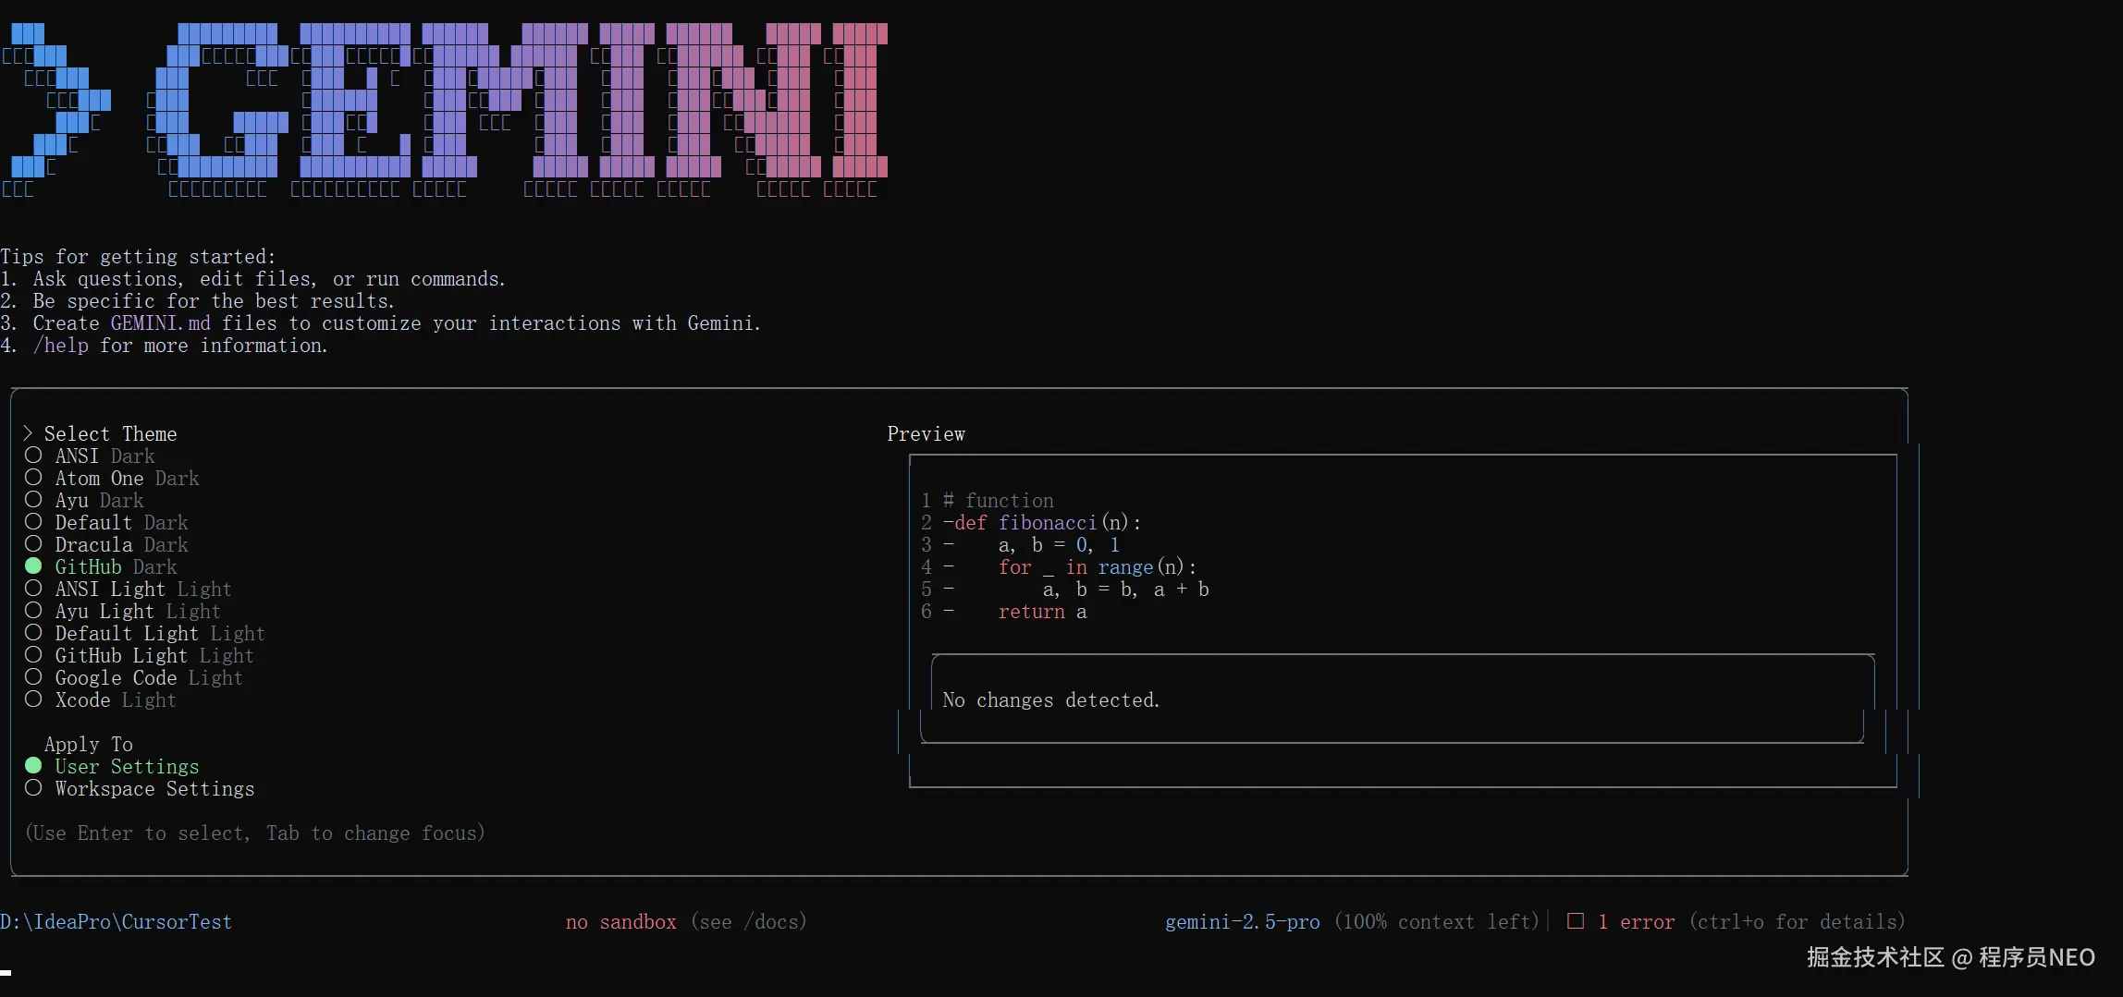Apply theme to Workspace Settings
Image resolution: width=2123 pixels, height=997 pixels.
click(140, 789)
